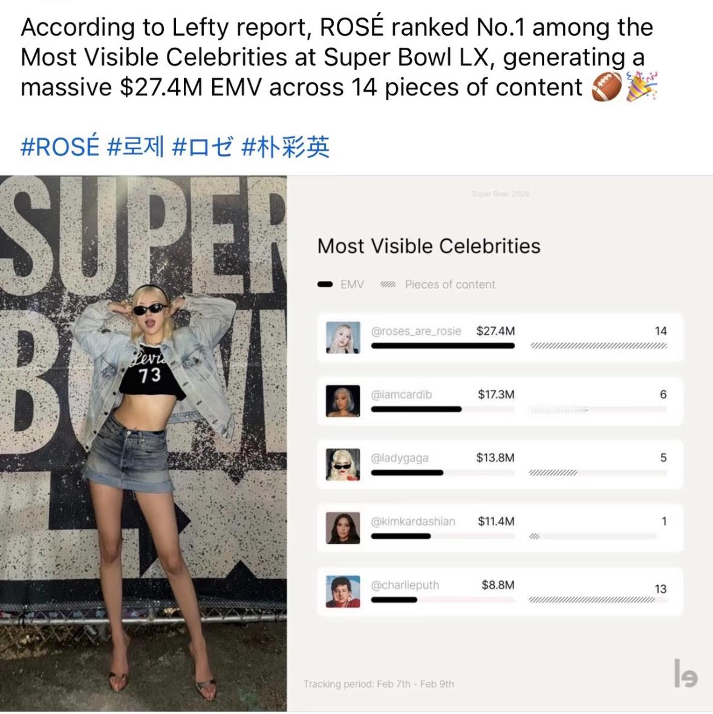Click the football emoji in the caption
The width and height of the screenshot is (713, 714).
pyautogui.click(x=607, y=86)
